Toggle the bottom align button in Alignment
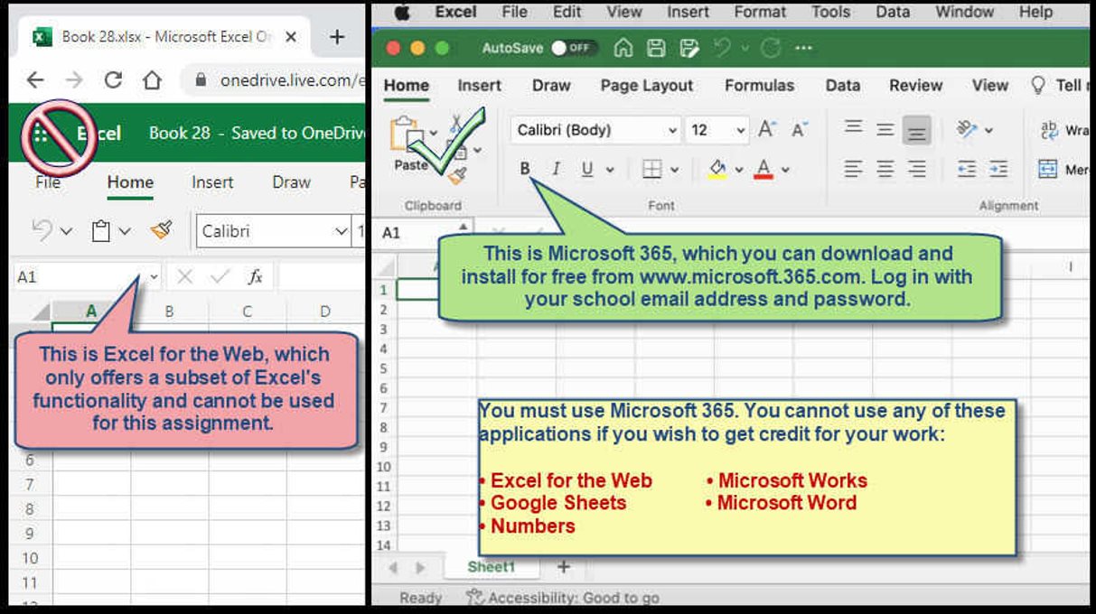This screenshot has height=614, width=1096. pyautogui.click(x=916, y=130)
